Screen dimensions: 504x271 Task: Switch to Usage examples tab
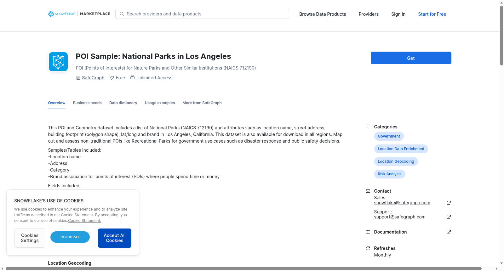pyautogui.click(x=160, y=103)
